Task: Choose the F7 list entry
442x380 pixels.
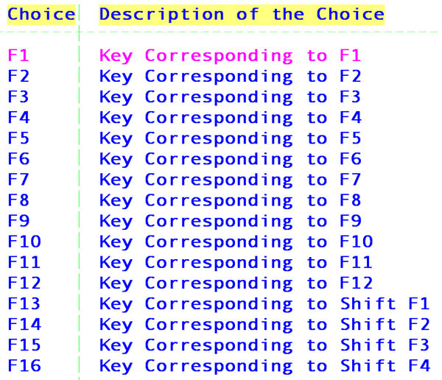Action: point(18,179)
